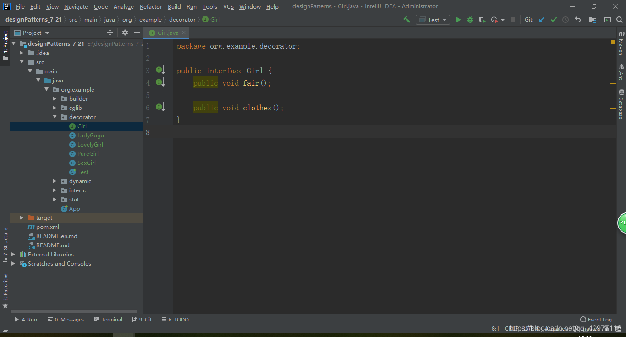This screenshot has height=337, width=626.
Task: Open the profiler dropdown arrow
Action: point(503,20)
